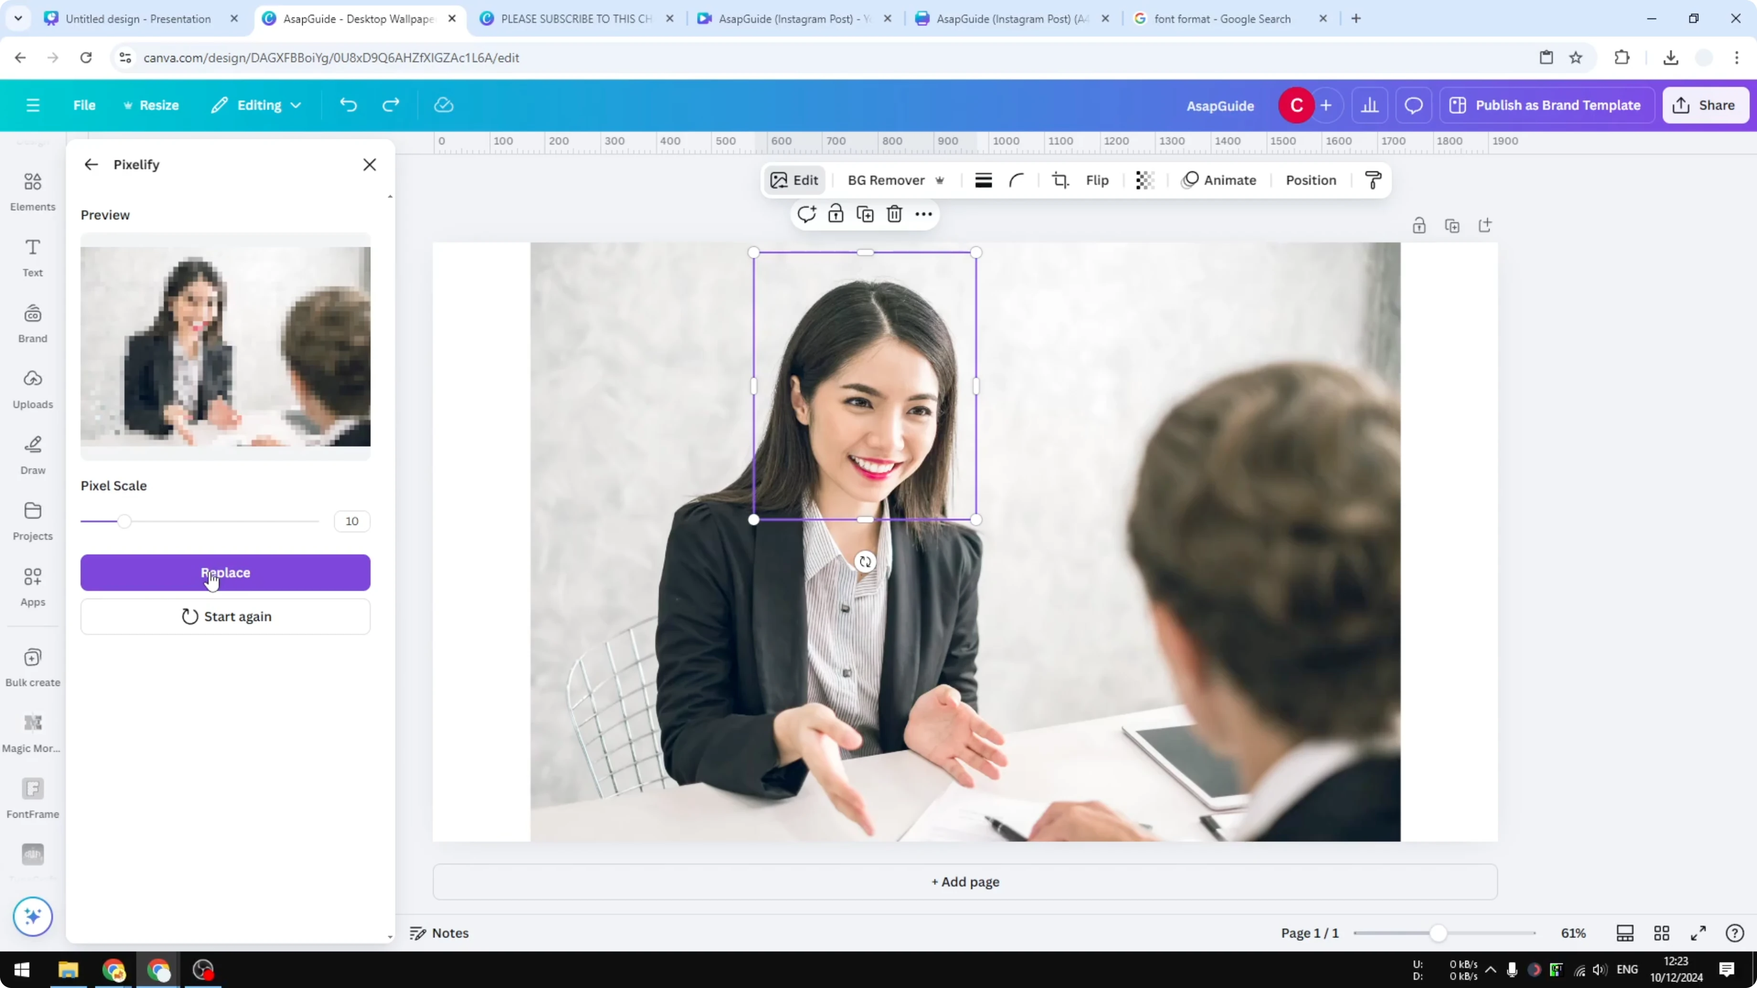Screen dimensions: 1757x988
Task: Adjust the Pixel Scale slider
Action: (x=125, y=520)
